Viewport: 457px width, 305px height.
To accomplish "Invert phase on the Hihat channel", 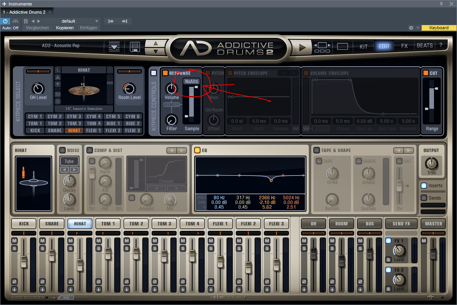I will tap(71, 282).
